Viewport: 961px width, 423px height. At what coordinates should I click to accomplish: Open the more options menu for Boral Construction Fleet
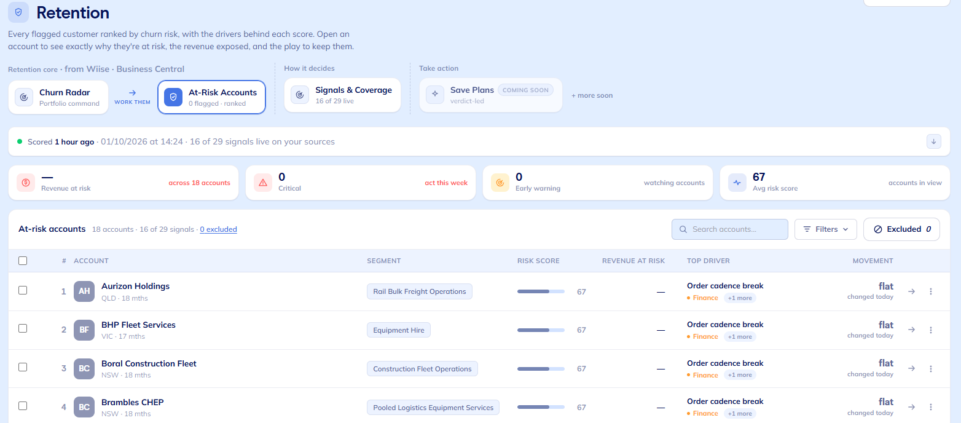(931, 369)
